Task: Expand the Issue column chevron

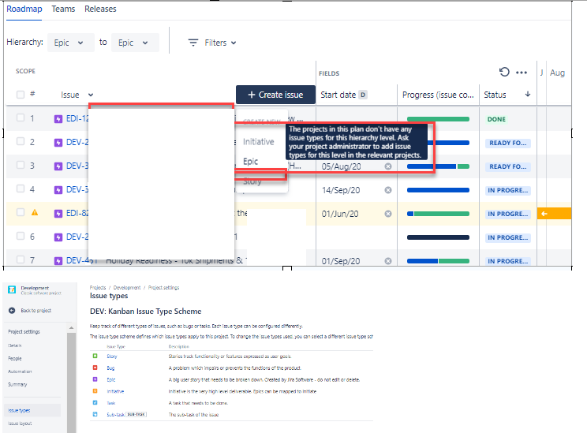Action: click(x=91, y=95)
